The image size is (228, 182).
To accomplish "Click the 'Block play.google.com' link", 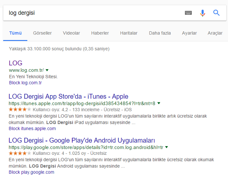I will point(31,172).
